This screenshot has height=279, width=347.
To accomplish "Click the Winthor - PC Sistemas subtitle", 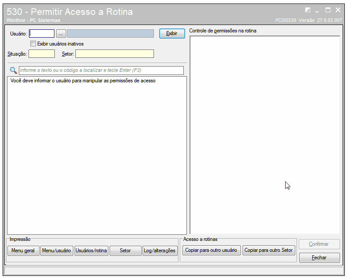I will click(33, 20).
